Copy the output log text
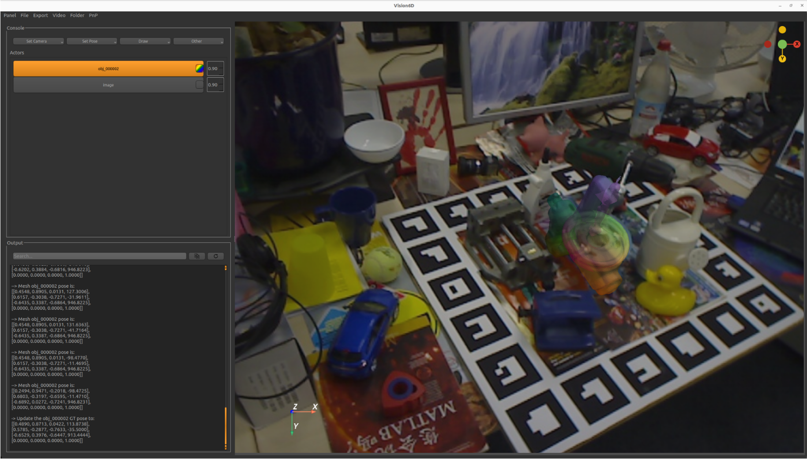The height and width of the screenshot is (459, 807). [x=197, y=256]
